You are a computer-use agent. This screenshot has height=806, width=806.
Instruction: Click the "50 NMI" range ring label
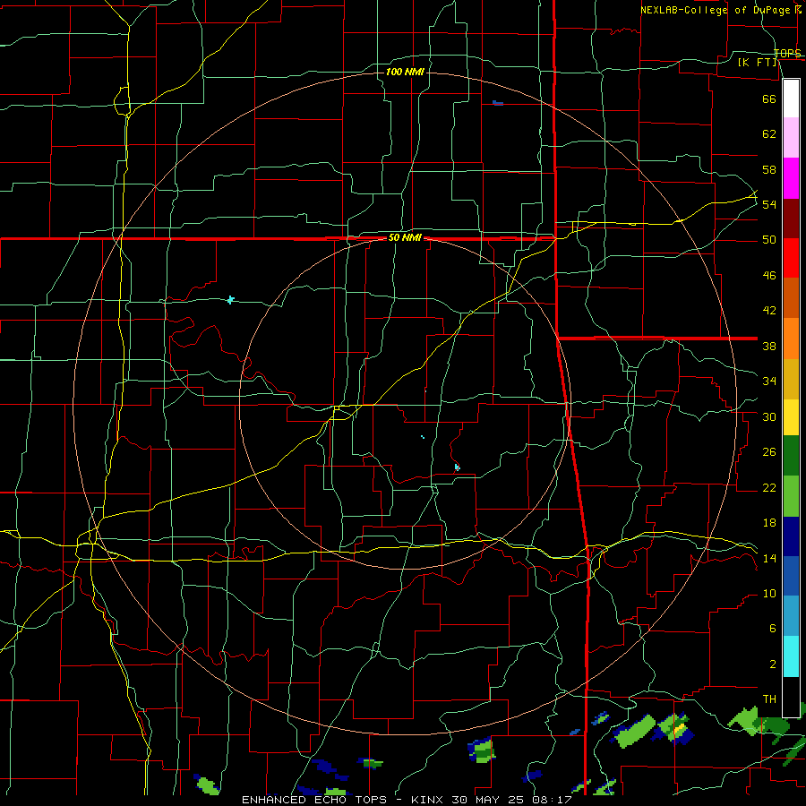[x=405, y=237]
